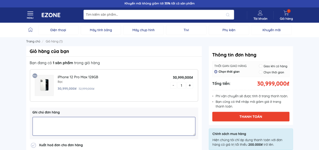Click the Chính sách mua hàng heading
319x150 pixels.
pyautogui.click(x=229, y=134)
